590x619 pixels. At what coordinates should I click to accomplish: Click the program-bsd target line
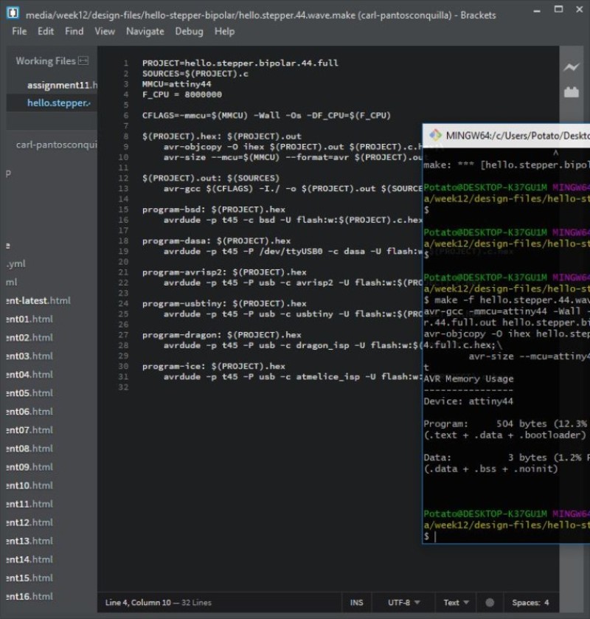click(213, 210)
